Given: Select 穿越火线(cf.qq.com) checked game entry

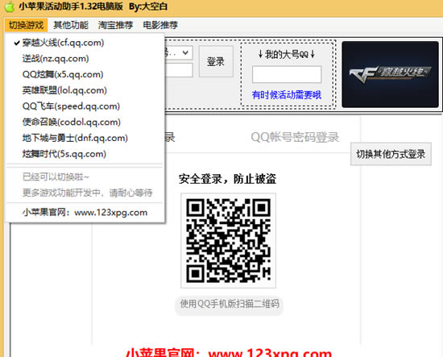Looking at the screenshot, I should click(x=85, y=43).
